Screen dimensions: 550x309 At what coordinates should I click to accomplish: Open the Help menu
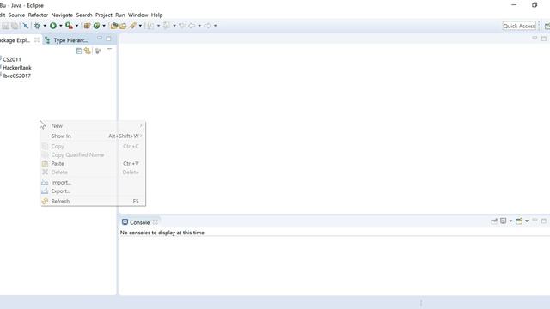pyautogui.click(x=156, y=15)
